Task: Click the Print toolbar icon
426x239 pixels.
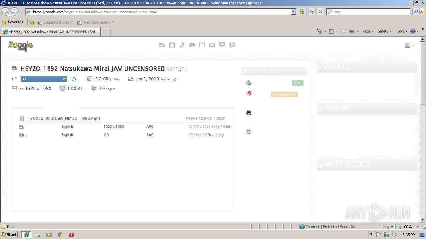Action: point(351,31)
